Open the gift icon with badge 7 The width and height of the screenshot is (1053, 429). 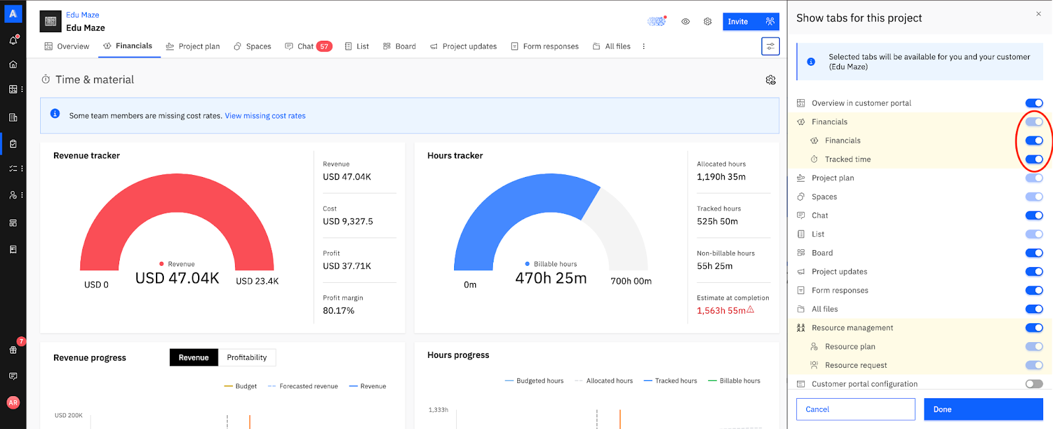[13, 349]
